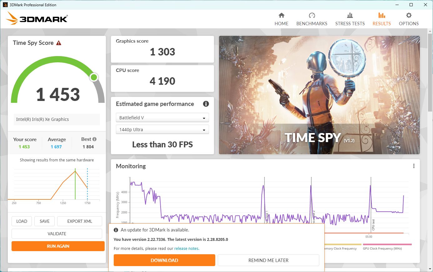Click the Estimated game performance info icon
This screenshot has width=433, height=272.
206,104
